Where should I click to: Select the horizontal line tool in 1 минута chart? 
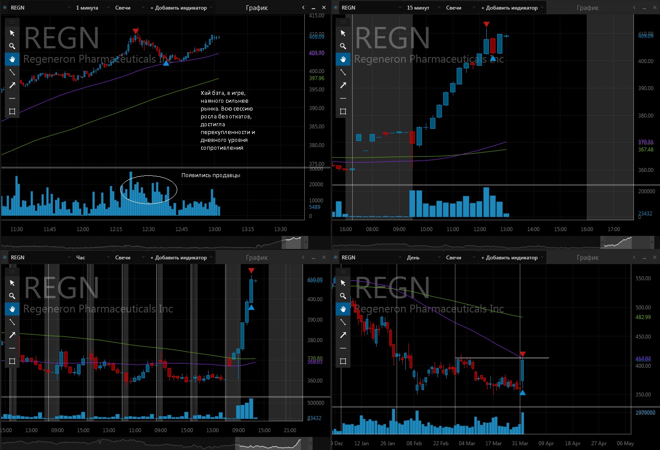[x=12, y=98]
